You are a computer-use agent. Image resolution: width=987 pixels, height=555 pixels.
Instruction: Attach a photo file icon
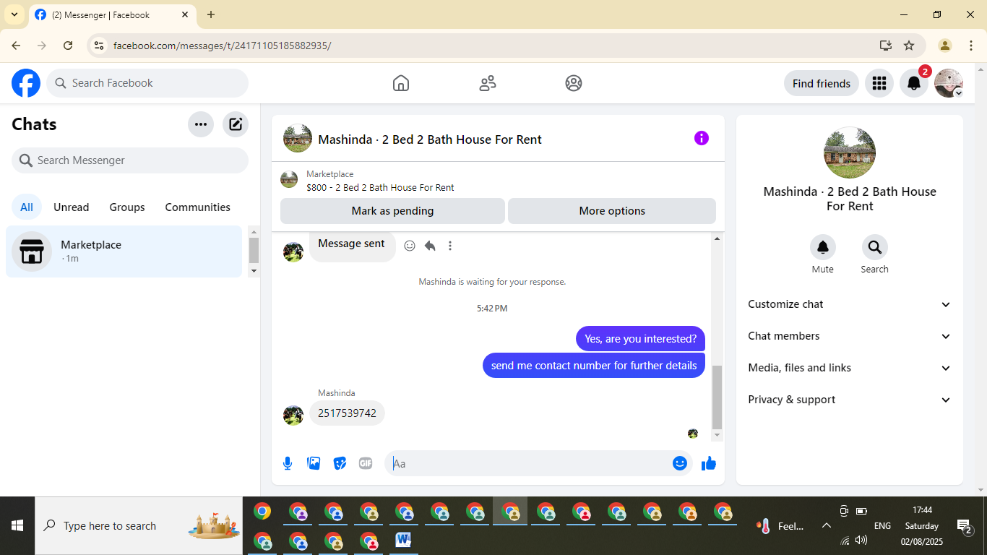314,463
